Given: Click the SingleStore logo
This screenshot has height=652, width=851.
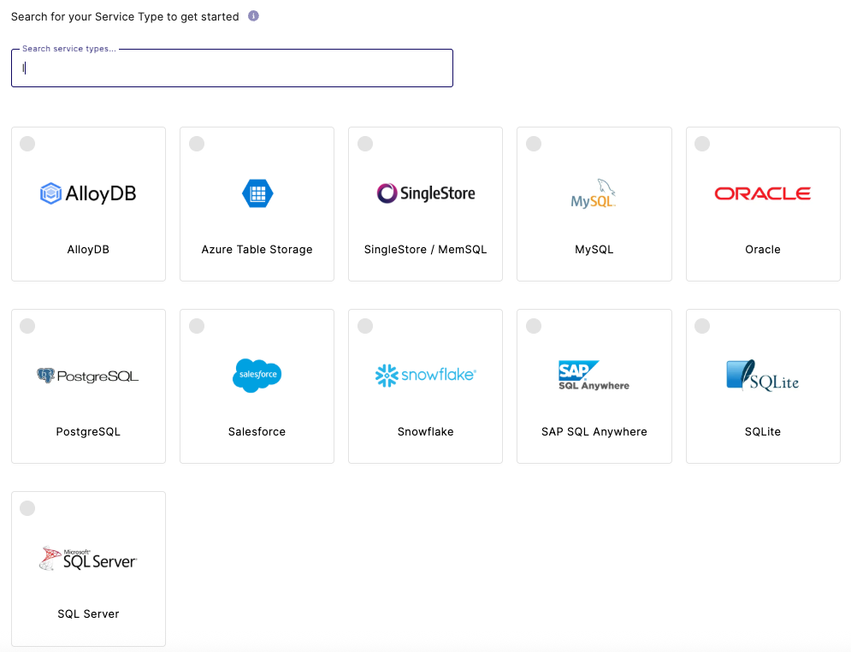Looking at the screenshot, I should (425, 193).
